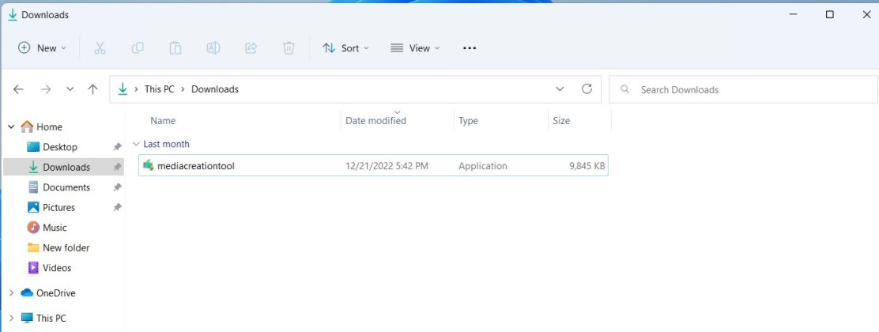
Task: Expand the OneDrive tree node
Action: [x=11, y=292]
